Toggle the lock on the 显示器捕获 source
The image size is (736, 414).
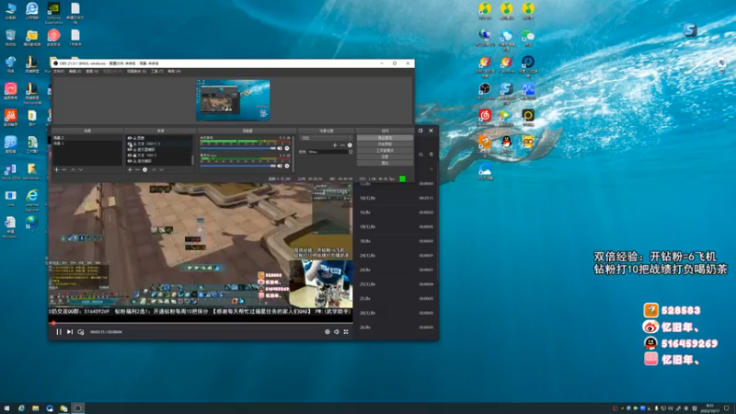(134, 149)
